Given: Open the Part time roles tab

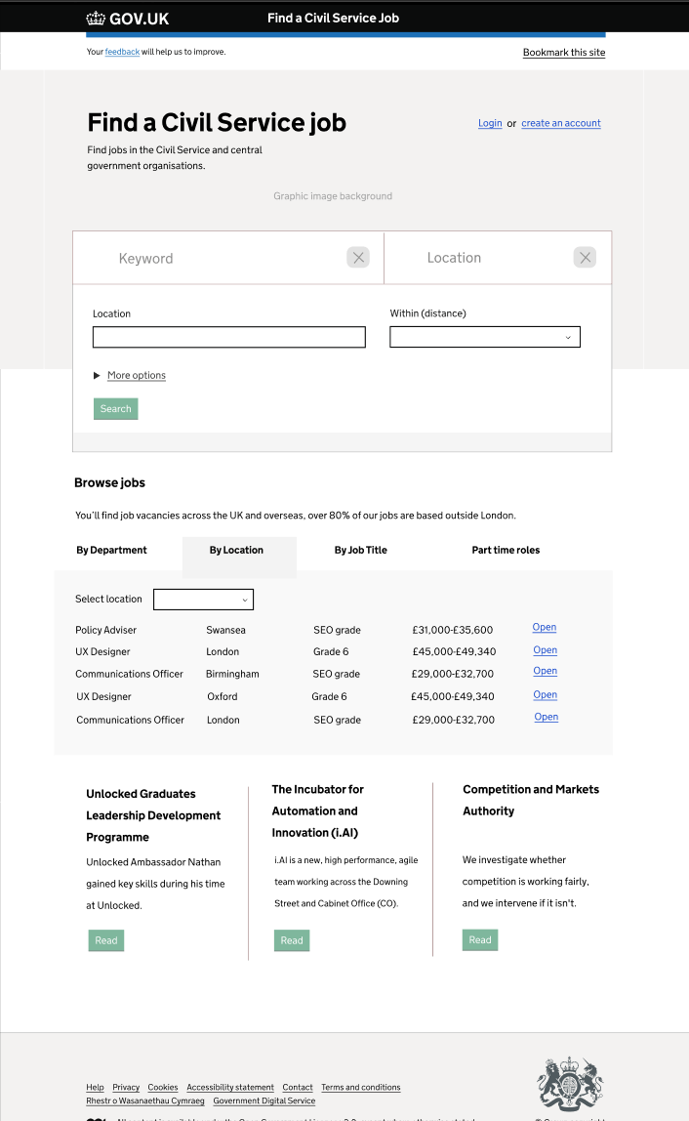Looking at the screenshot, I should click(x=506, y=551).
